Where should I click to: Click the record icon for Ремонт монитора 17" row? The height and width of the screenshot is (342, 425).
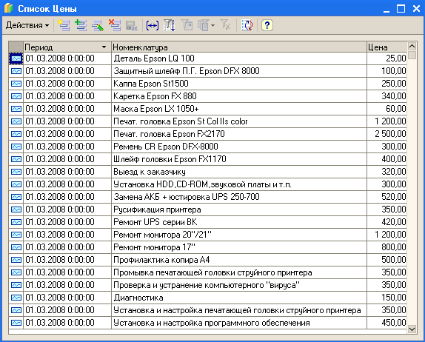pos(16,247)
